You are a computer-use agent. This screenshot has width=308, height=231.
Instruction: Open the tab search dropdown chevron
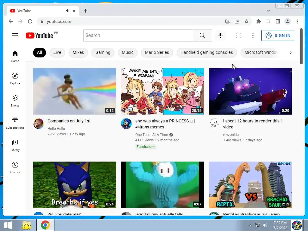pos(269,11)
